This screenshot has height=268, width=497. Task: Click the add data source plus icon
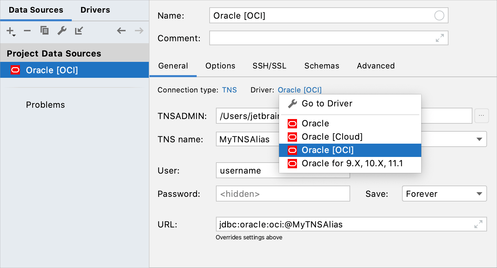pos(10,31)
